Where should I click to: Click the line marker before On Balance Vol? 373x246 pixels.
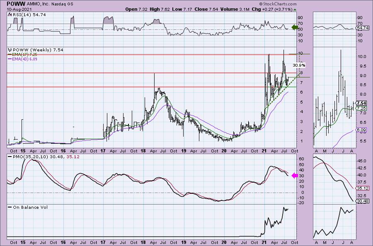click(x=10, y=207)
